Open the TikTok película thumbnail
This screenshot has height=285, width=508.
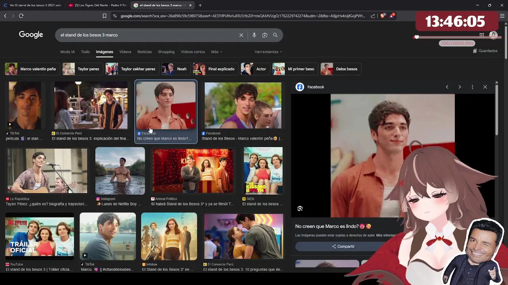click(25, 105)
